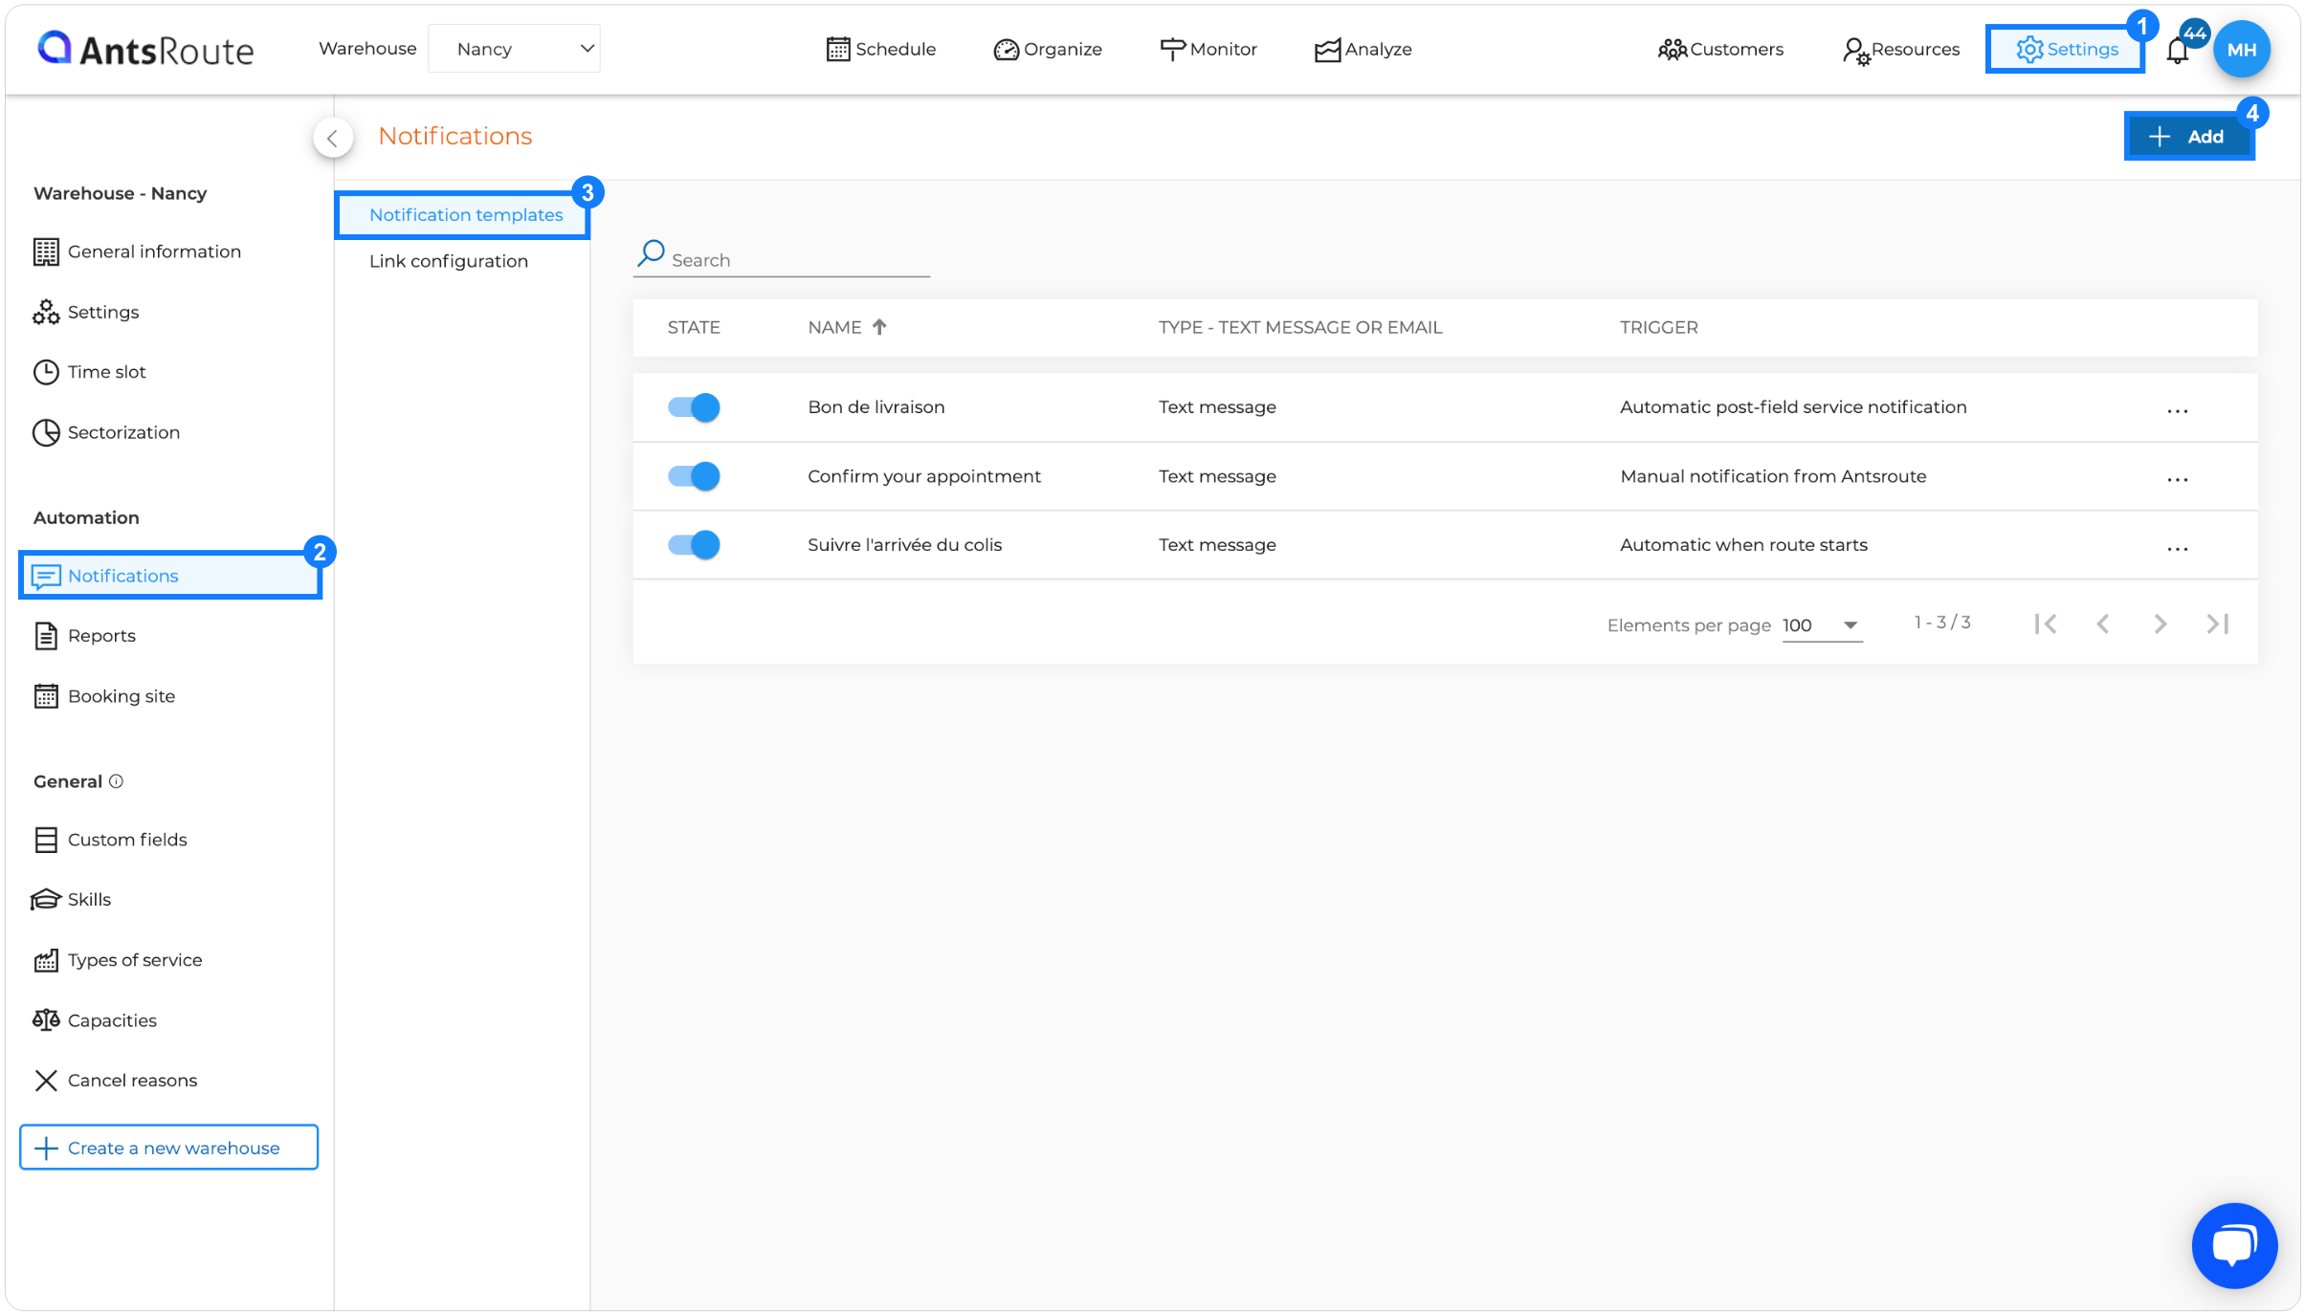Viewport: 2305px width, 1314px height.
Task: Select Notifications in Automation section
Action: (x=170, y=576)
